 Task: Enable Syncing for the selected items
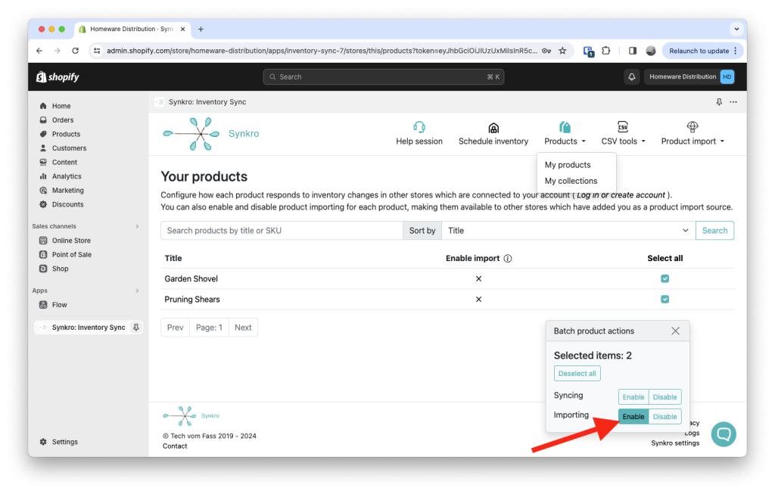pyautogui.click(x=633, y=396)
